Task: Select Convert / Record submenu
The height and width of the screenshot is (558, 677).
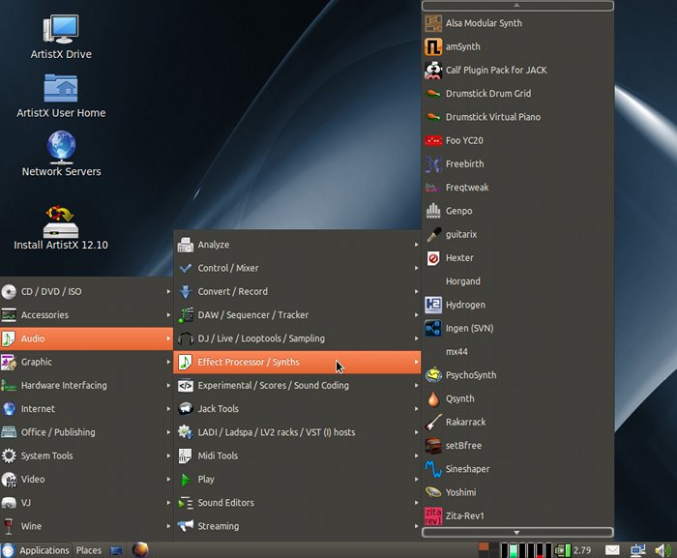Action: [298, 291]
